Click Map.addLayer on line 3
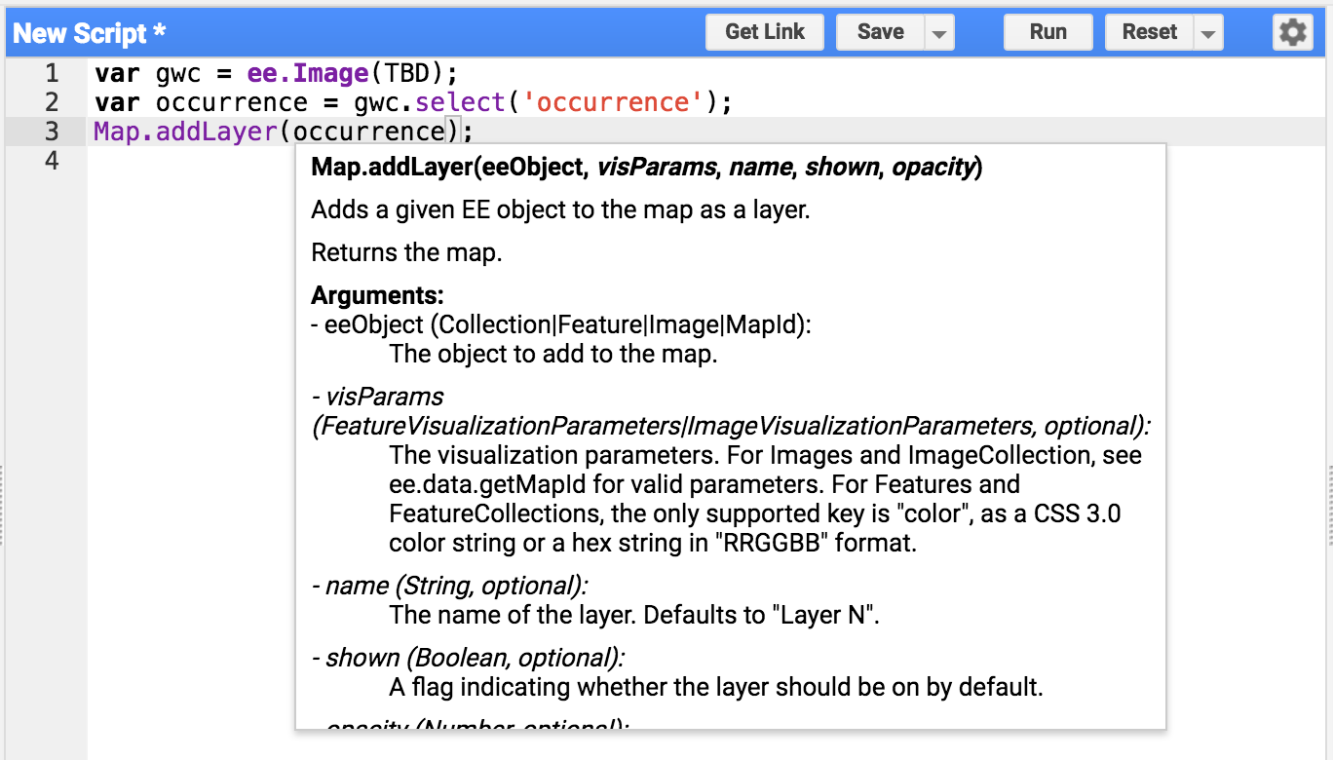This screenshot has width=1333, height=760. click(x=183, y=131)
